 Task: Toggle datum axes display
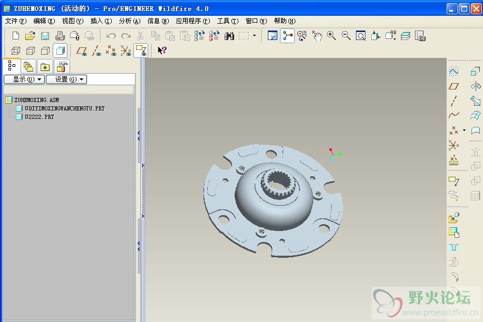pos(96,51)
